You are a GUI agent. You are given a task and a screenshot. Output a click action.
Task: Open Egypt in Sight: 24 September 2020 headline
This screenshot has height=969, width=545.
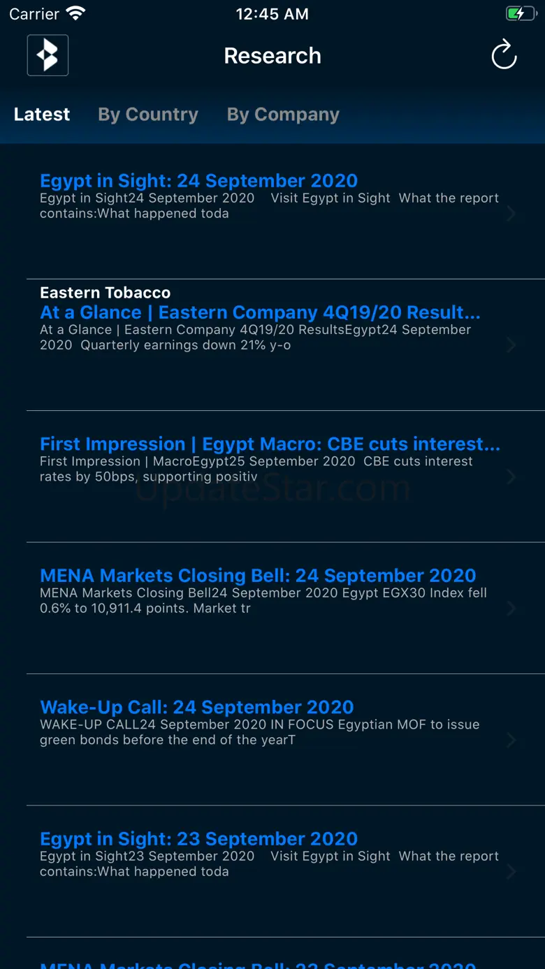199,181
